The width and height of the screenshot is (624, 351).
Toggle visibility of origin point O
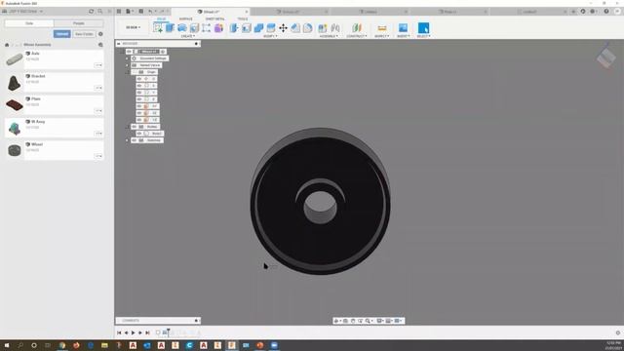tap(139, 79)
